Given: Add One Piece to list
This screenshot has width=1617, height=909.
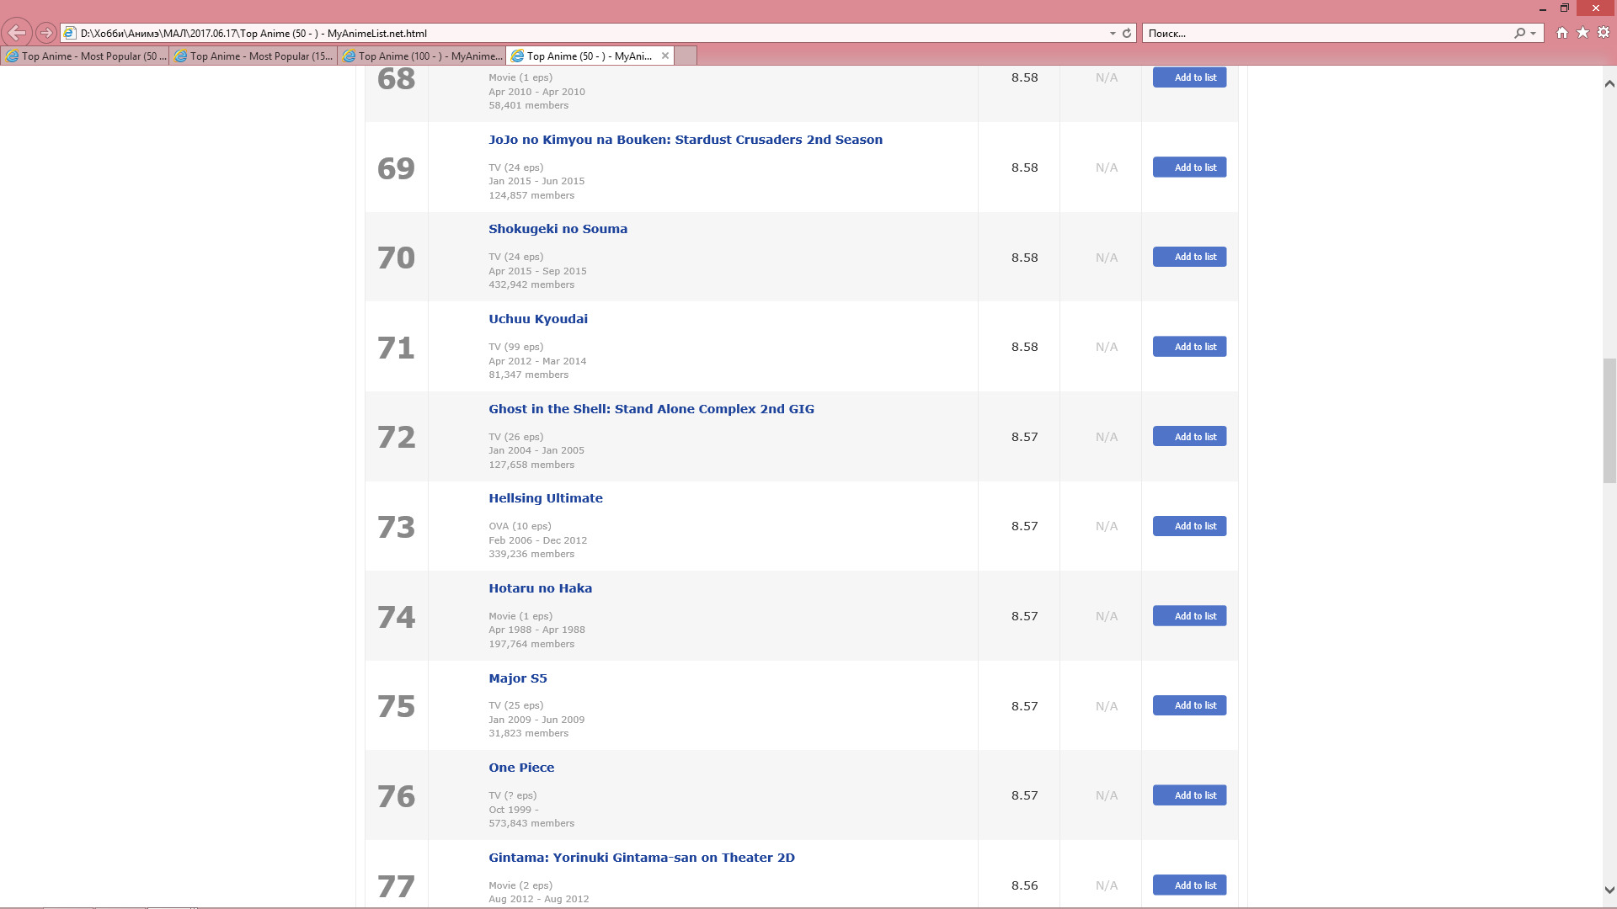Looking at the screenshot, I should click(x=1189, y=795).
